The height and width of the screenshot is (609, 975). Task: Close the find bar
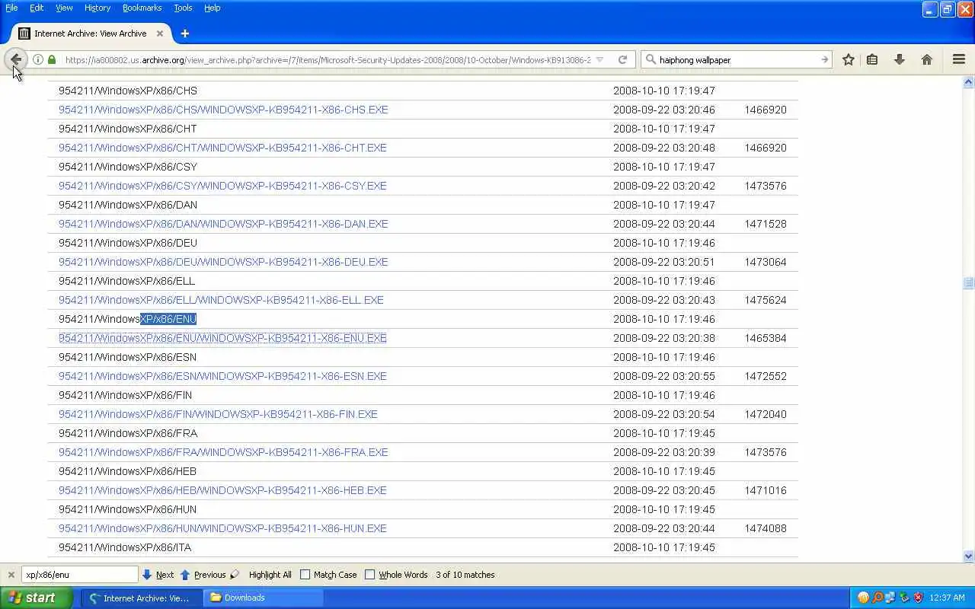pos(11,575)
